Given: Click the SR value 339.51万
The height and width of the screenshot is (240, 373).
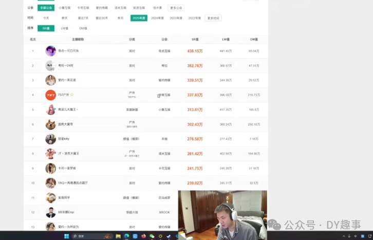Looking at the screenshot, I should click(195, 80).
